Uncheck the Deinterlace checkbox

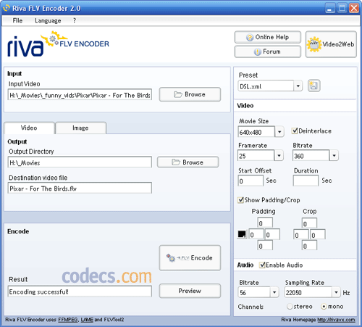click(295, 131)
